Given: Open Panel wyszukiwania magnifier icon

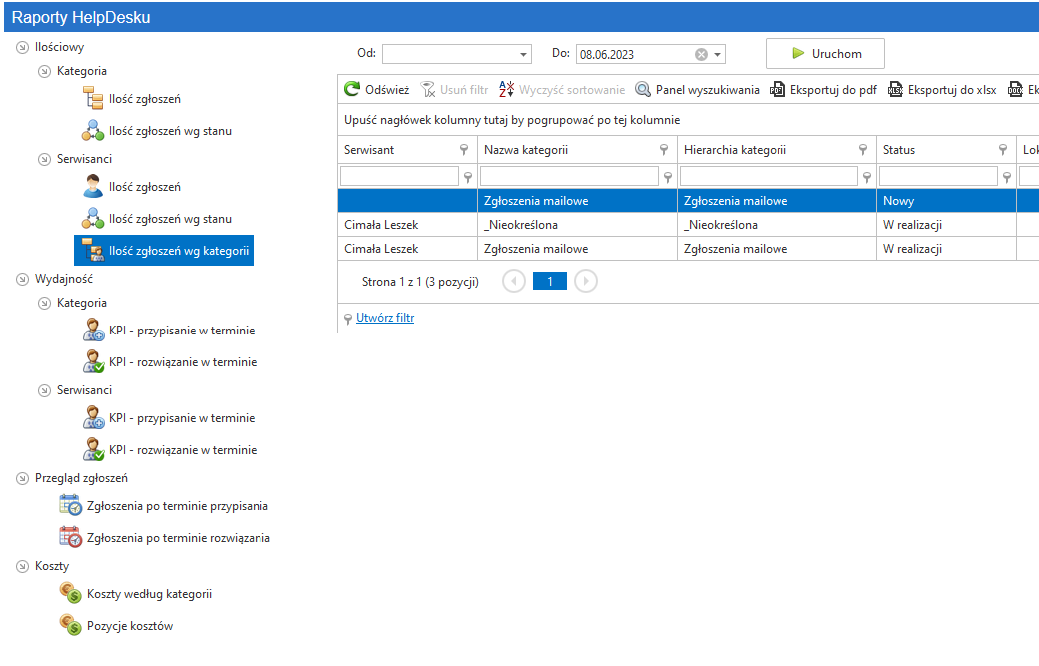Looking at the screenshot, I should click(642, 89).
